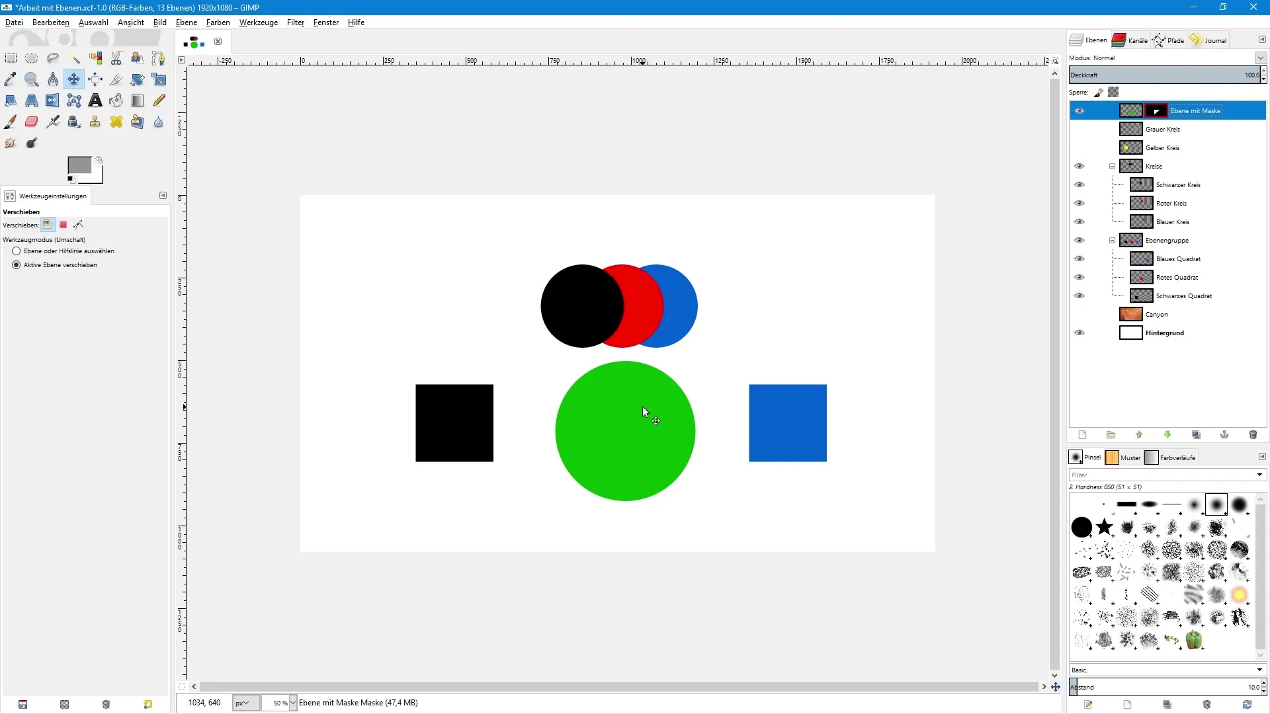Select the Paintbrush tool

click(11, 122)
